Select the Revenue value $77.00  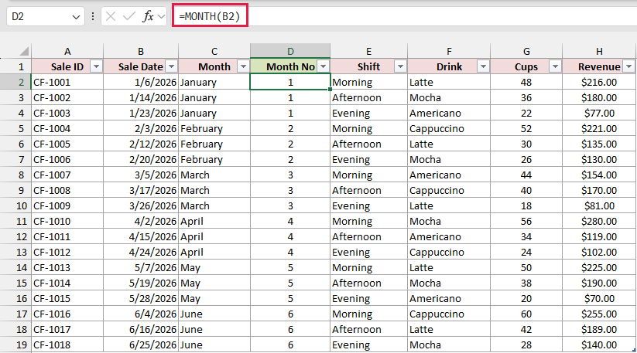[599, 113]
